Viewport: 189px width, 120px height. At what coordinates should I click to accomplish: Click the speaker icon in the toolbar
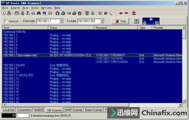(x=50, y=13)
